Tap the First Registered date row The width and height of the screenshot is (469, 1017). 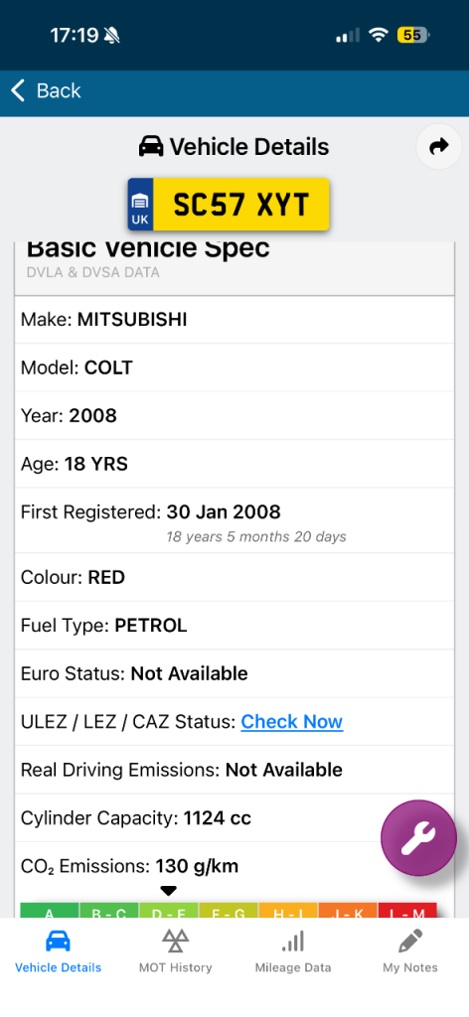[x=234, y=520]
